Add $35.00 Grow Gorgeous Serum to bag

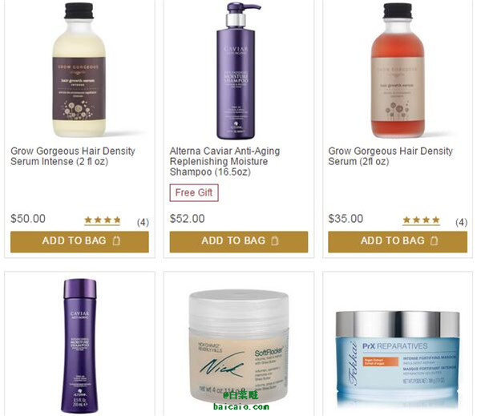398,242
